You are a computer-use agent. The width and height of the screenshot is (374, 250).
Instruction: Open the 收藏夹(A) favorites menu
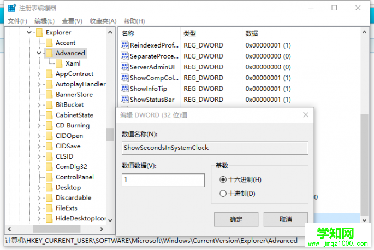click(x=103, y=21)
